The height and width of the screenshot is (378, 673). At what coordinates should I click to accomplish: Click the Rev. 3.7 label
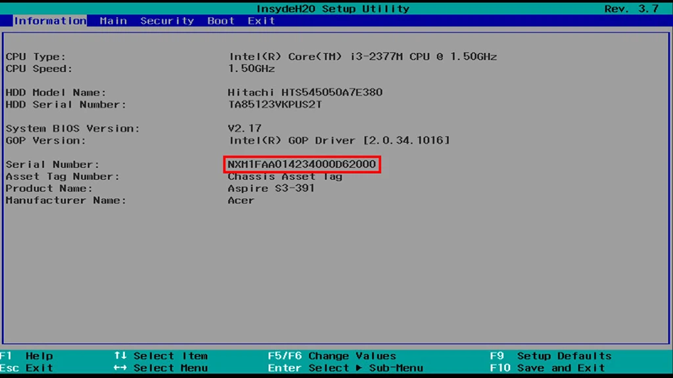[x=632, y=9]
